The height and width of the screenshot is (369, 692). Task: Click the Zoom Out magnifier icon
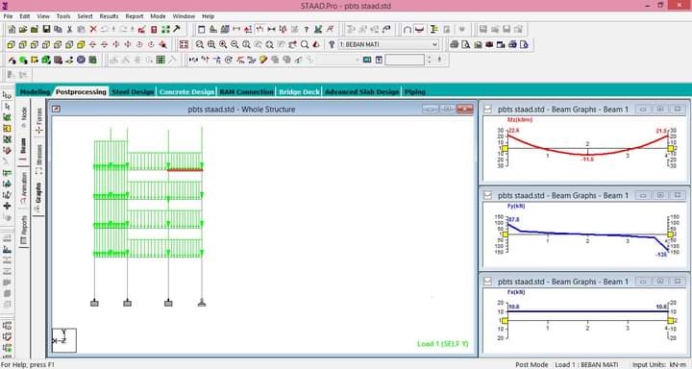coord(235,44)
